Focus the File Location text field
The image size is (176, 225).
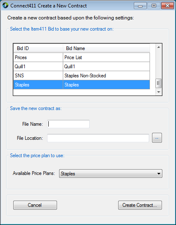tap(98, 138)
